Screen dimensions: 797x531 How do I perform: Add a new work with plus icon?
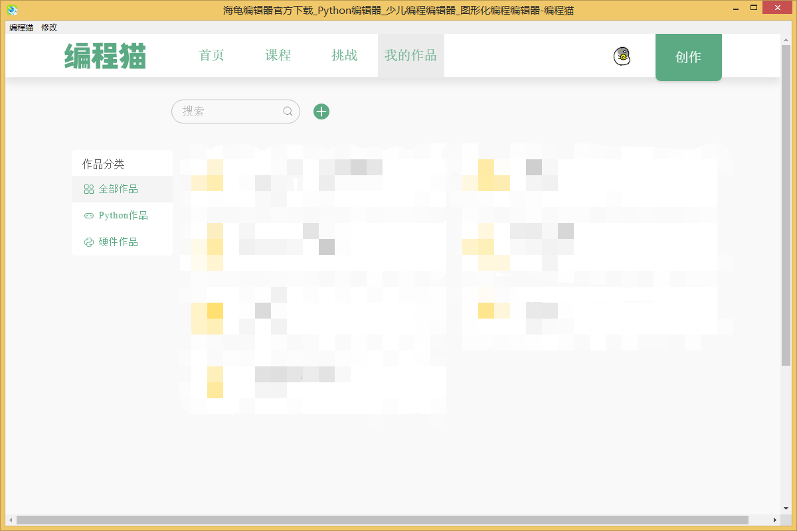(321, 112)
